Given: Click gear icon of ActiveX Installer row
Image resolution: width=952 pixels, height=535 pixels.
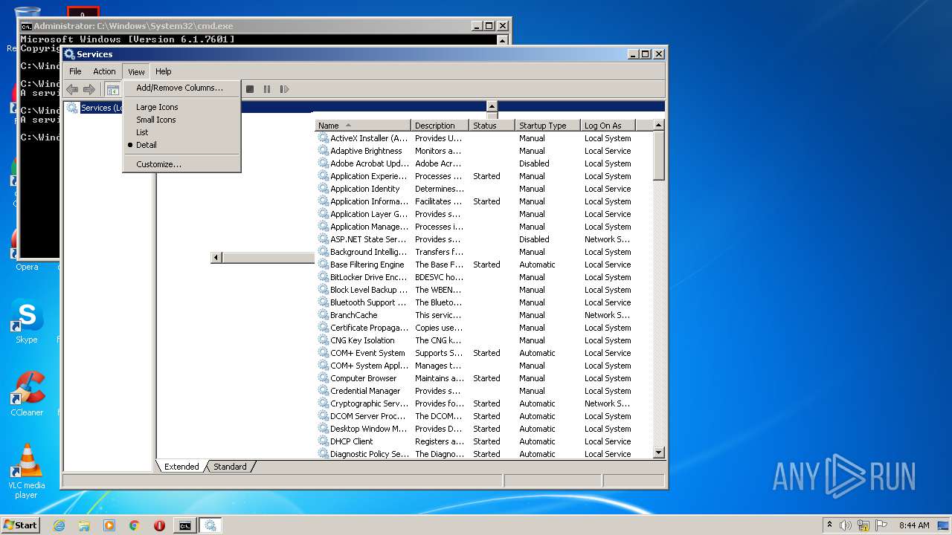Looking at the screenshot, I should coord(324,138).
